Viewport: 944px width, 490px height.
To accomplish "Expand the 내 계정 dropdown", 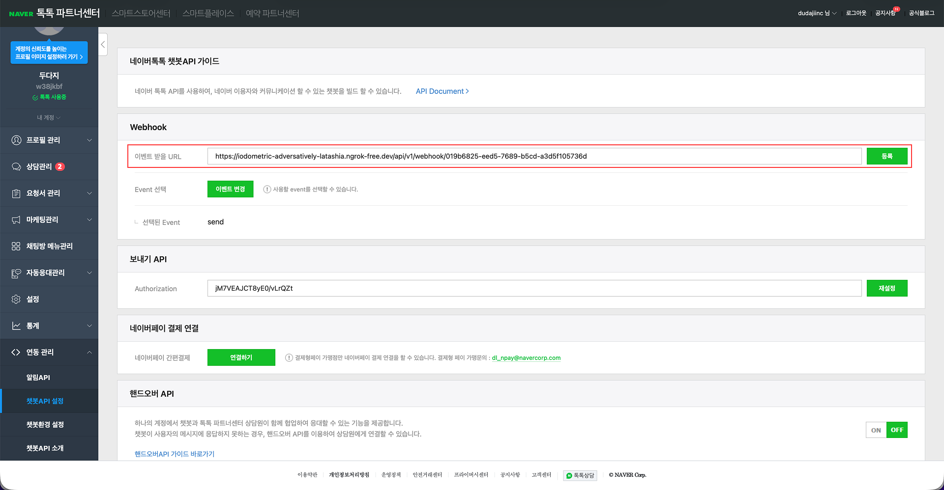I will [x=49, y=118].
